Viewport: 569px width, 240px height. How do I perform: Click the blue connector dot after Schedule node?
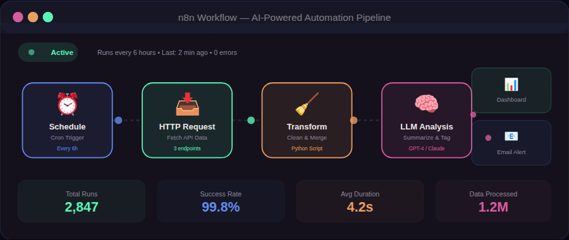tap(118, 121)
